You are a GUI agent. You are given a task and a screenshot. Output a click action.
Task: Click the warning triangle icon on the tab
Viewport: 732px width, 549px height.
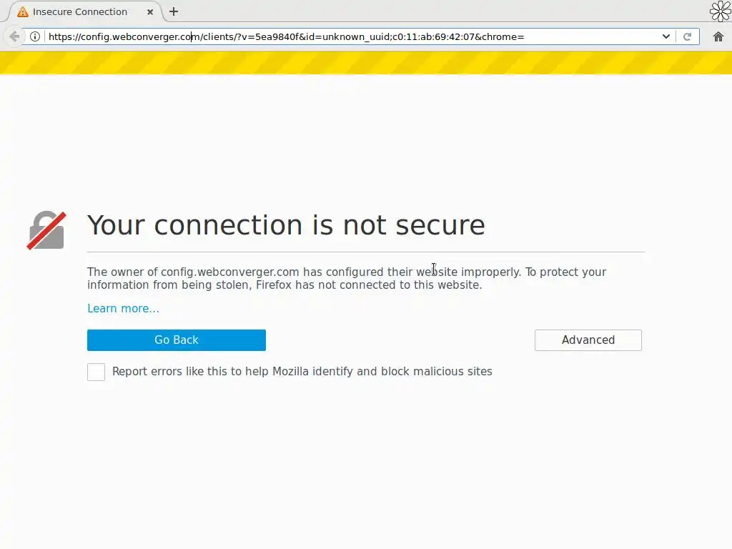(22, 12)
